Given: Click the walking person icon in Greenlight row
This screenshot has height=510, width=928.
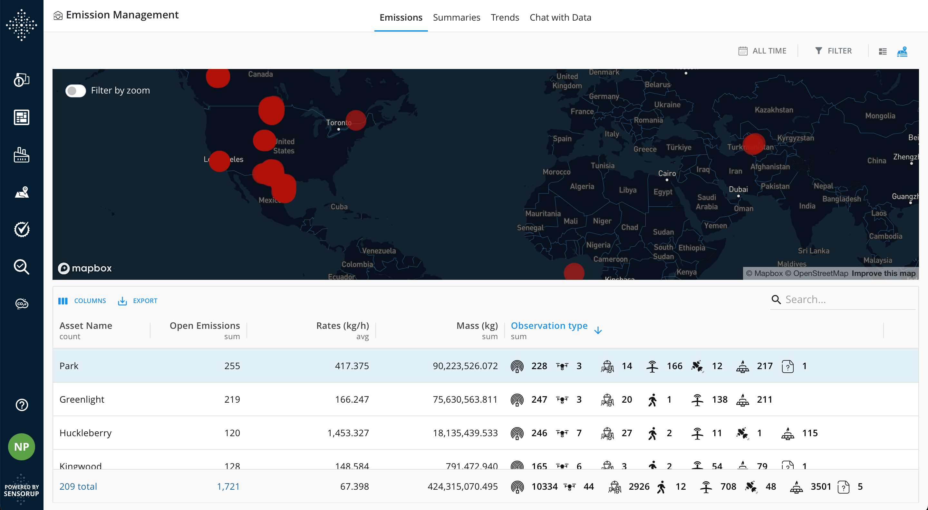Looking at the screenshot, I should (652, 399).
